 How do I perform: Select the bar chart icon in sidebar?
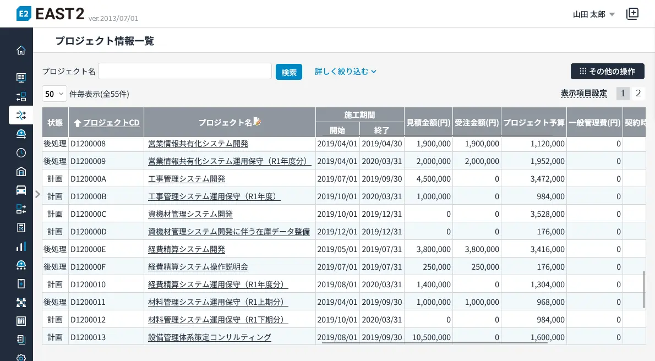[x=21, y=247]
